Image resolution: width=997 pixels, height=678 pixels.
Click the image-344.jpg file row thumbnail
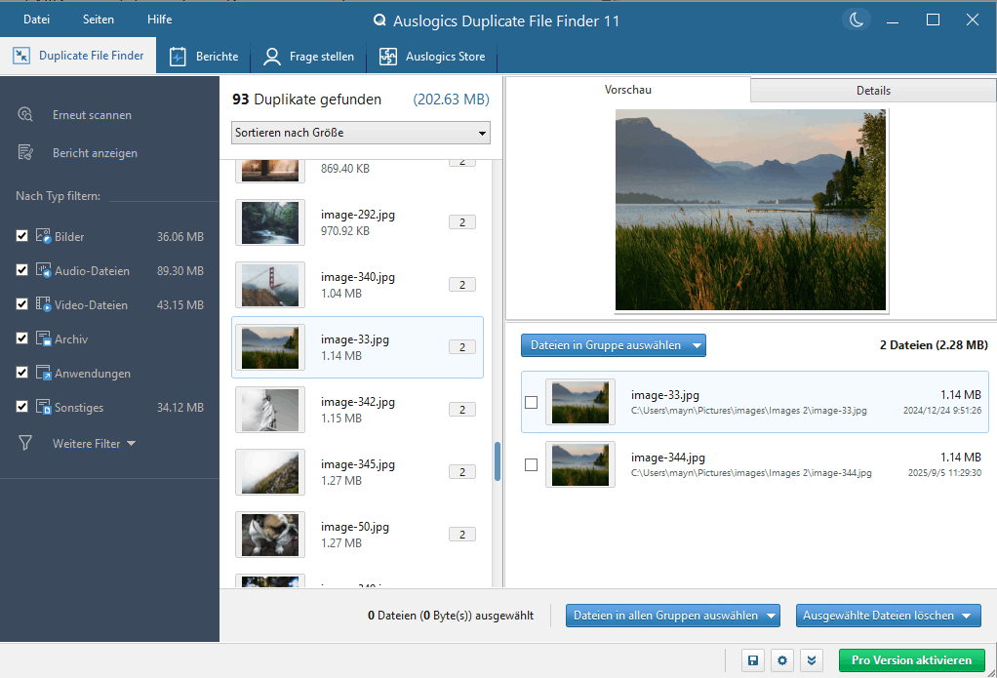(579, 464)
